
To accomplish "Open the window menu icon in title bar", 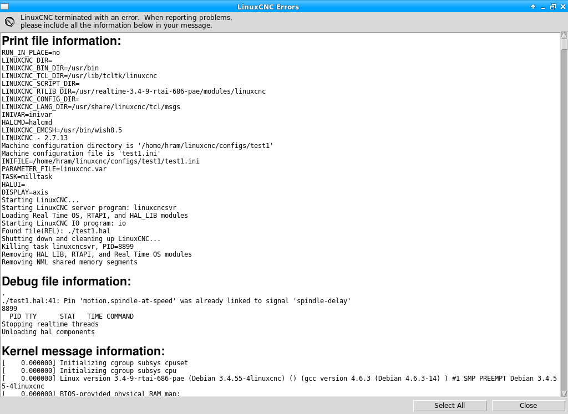I will pyautogui.click(x=4, y=7).
